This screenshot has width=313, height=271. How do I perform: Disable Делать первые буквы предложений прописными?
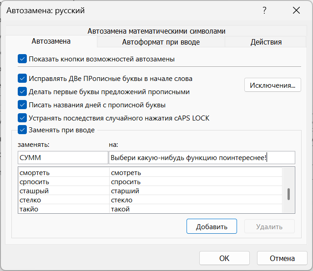point(22,91)
